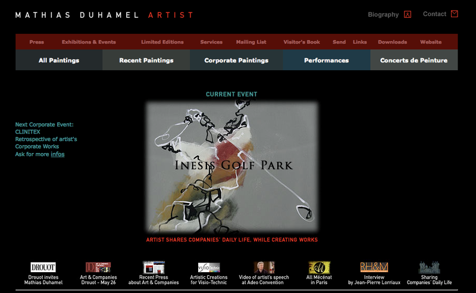The image size is (476, 293).
Task: Click the Contact envelope icon
Action: click(454, 14)
